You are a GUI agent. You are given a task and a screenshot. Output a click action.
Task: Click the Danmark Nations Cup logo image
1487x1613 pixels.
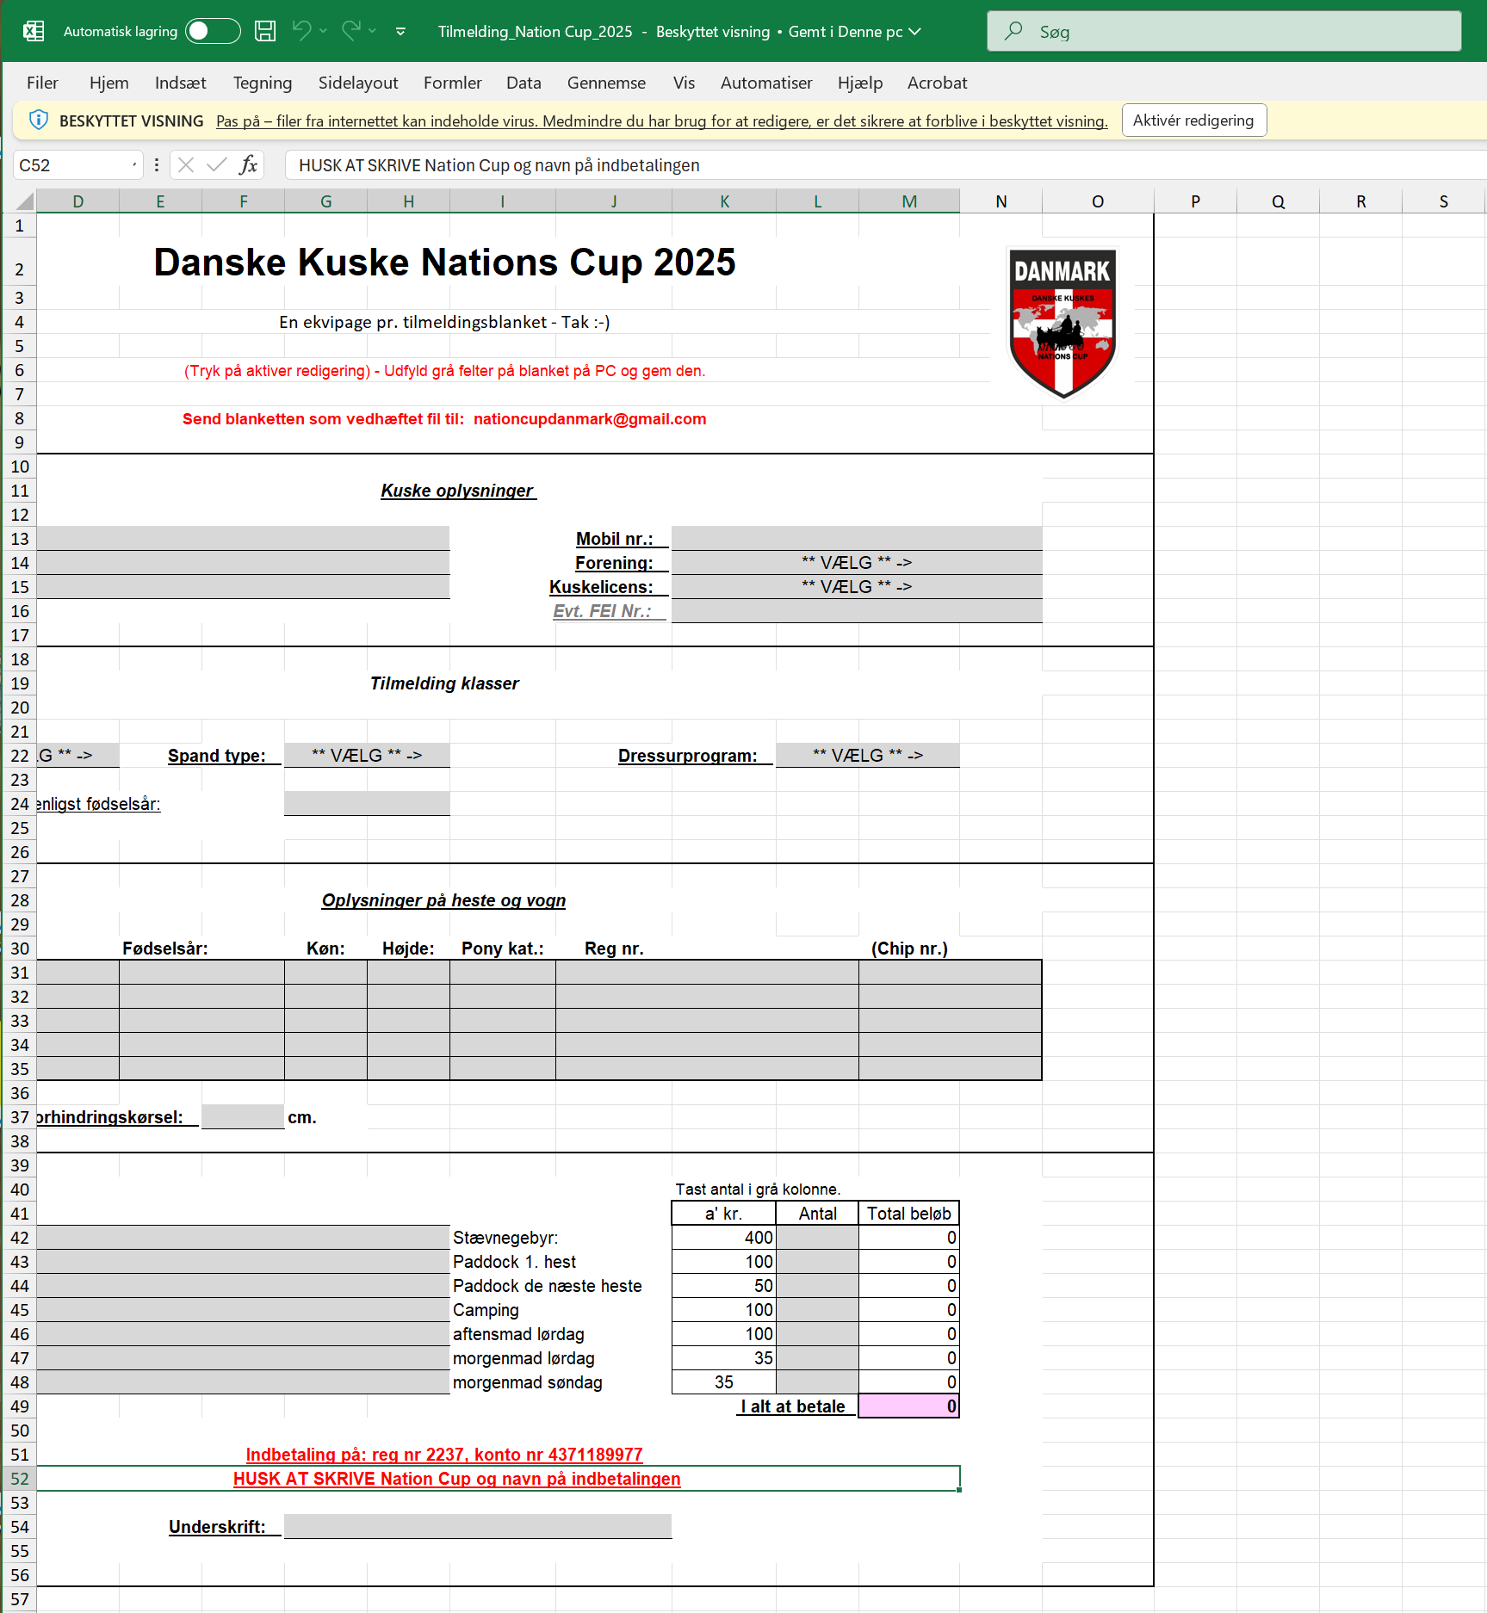1063,323
